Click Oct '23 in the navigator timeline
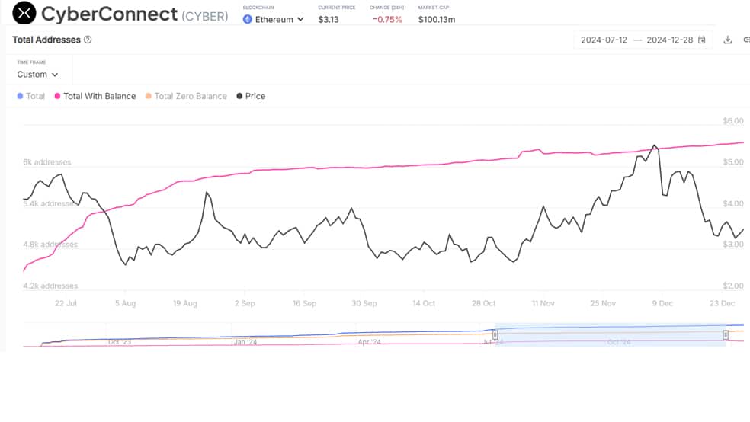The width and height of the screenshot is (750, 422). tap(120, 342)
